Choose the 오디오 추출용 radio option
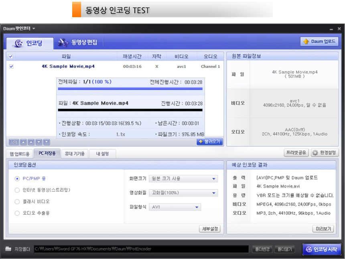Viewport: 345px width, 260px height. pyautogui.click(x=17, y=213)
